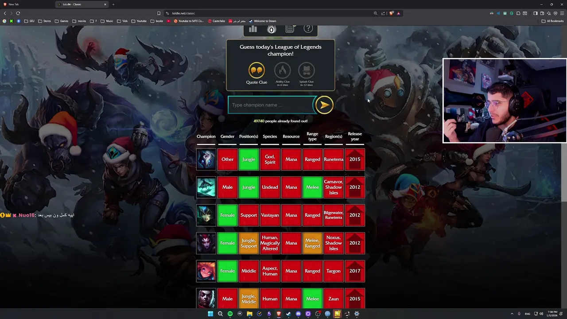567x319 pixels.
Task: Click the Kindred champion portrait
Action: tap(206, 159)
